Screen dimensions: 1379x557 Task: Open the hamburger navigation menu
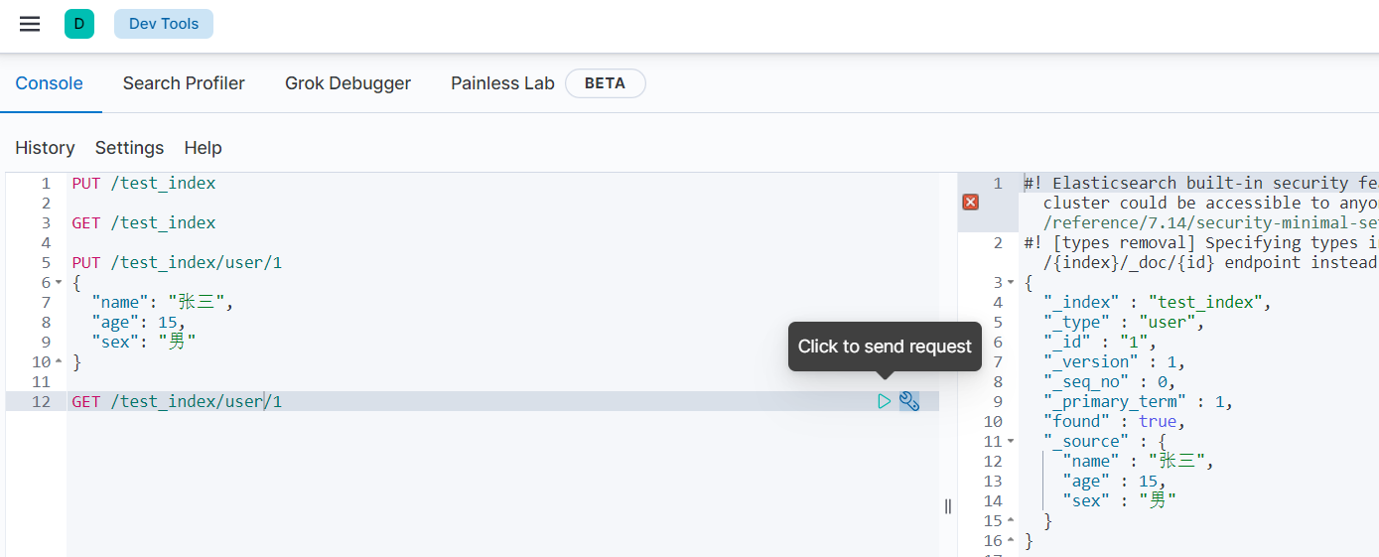(x=30, y=24)
